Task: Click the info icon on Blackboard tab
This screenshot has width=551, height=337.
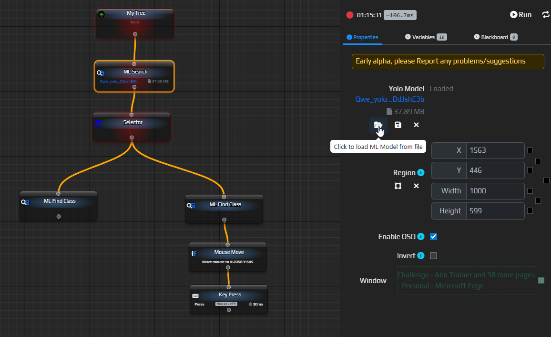Action: [x=477, y=37]
